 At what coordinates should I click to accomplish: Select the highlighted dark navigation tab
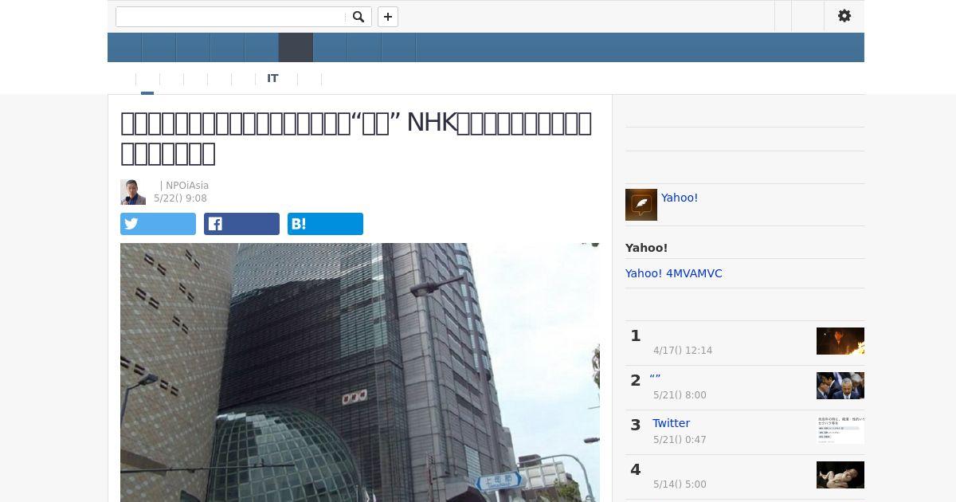coord(296,47)
